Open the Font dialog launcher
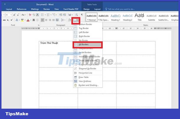This screenshot has width=180, height=119. click(x=39, y=25)
